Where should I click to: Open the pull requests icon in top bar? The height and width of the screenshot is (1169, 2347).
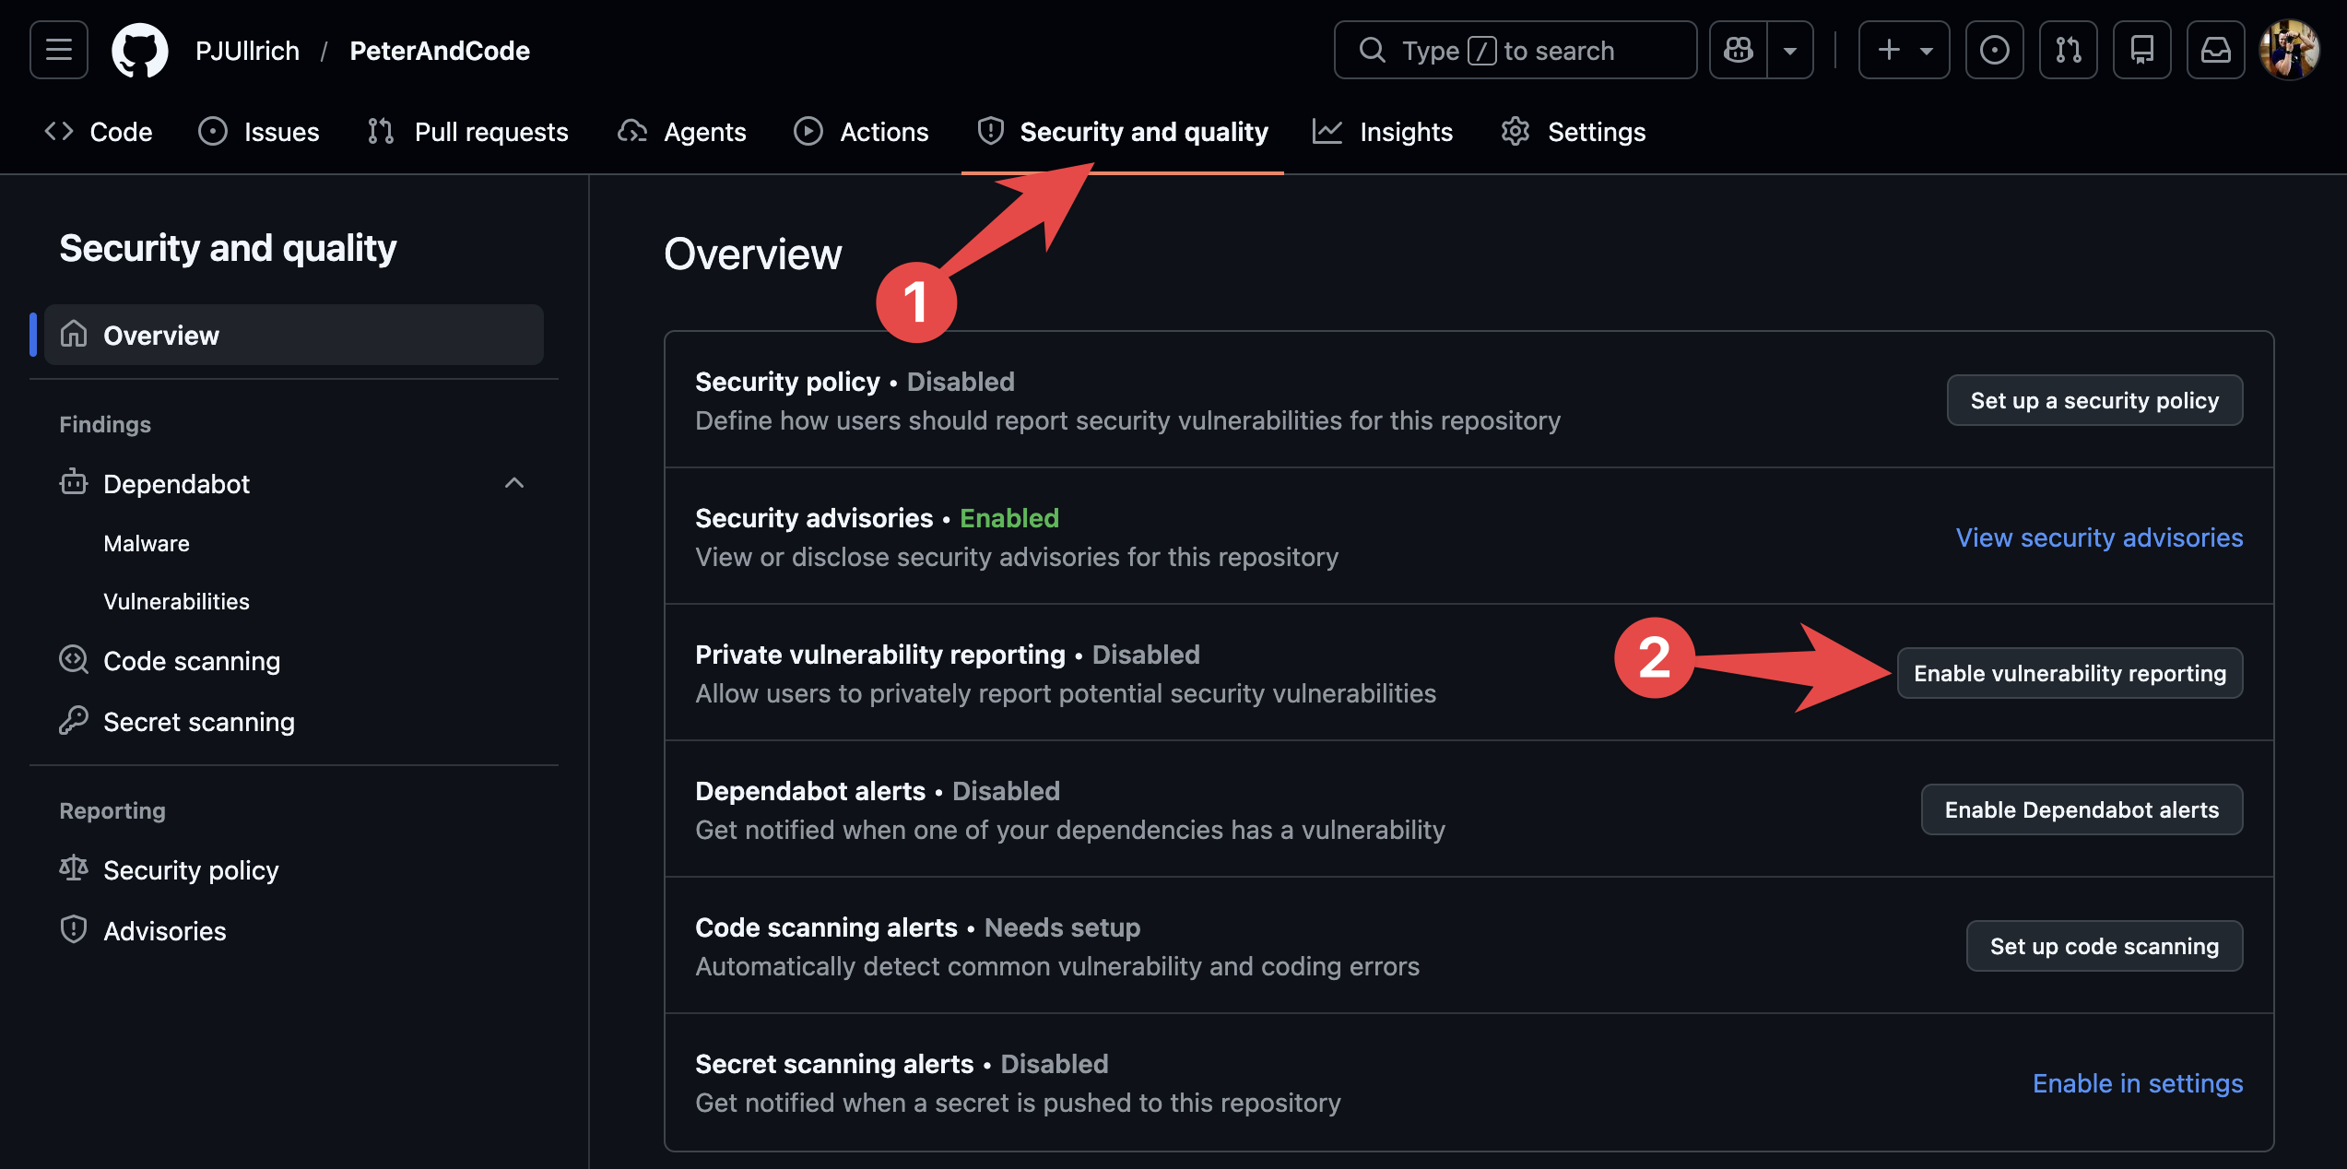2068,50
